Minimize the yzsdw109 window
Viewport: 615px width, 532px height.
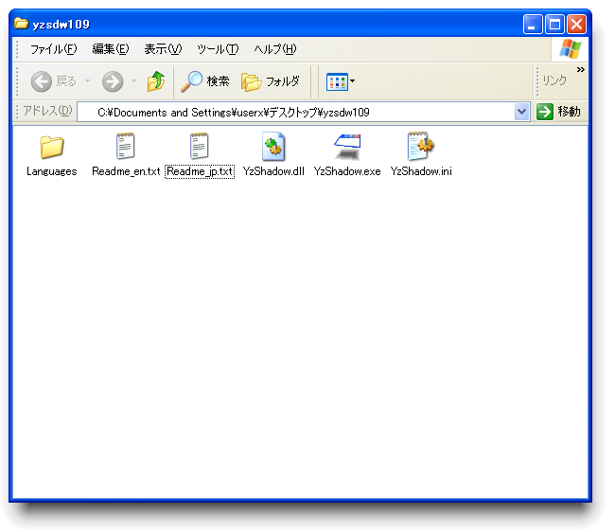pos(533,25)
